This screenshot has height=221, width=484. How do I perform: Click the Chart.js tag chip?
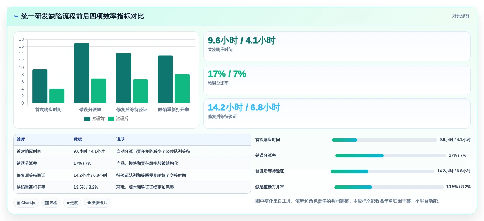[x=26, y=203]
